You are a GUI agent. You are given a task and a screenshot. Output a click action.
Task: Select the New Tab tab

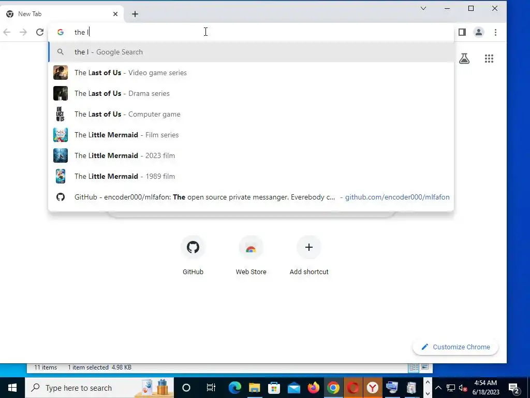tap(62, 14)
